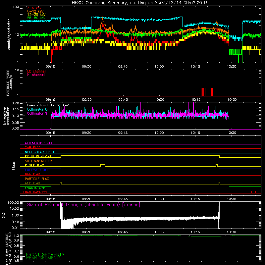Screen dimensions: 265x265
Task: Click the FLARE FLAG label
Action: click(x=34, y=165)
